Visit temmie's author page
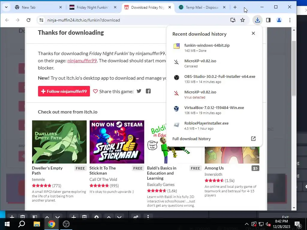This screenshot has height=230, width=307. click(38, 179)
